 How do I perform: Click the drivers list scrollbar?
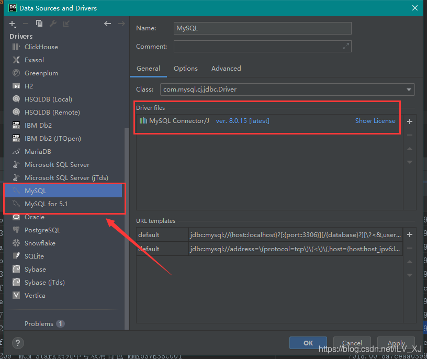[126, 229]
